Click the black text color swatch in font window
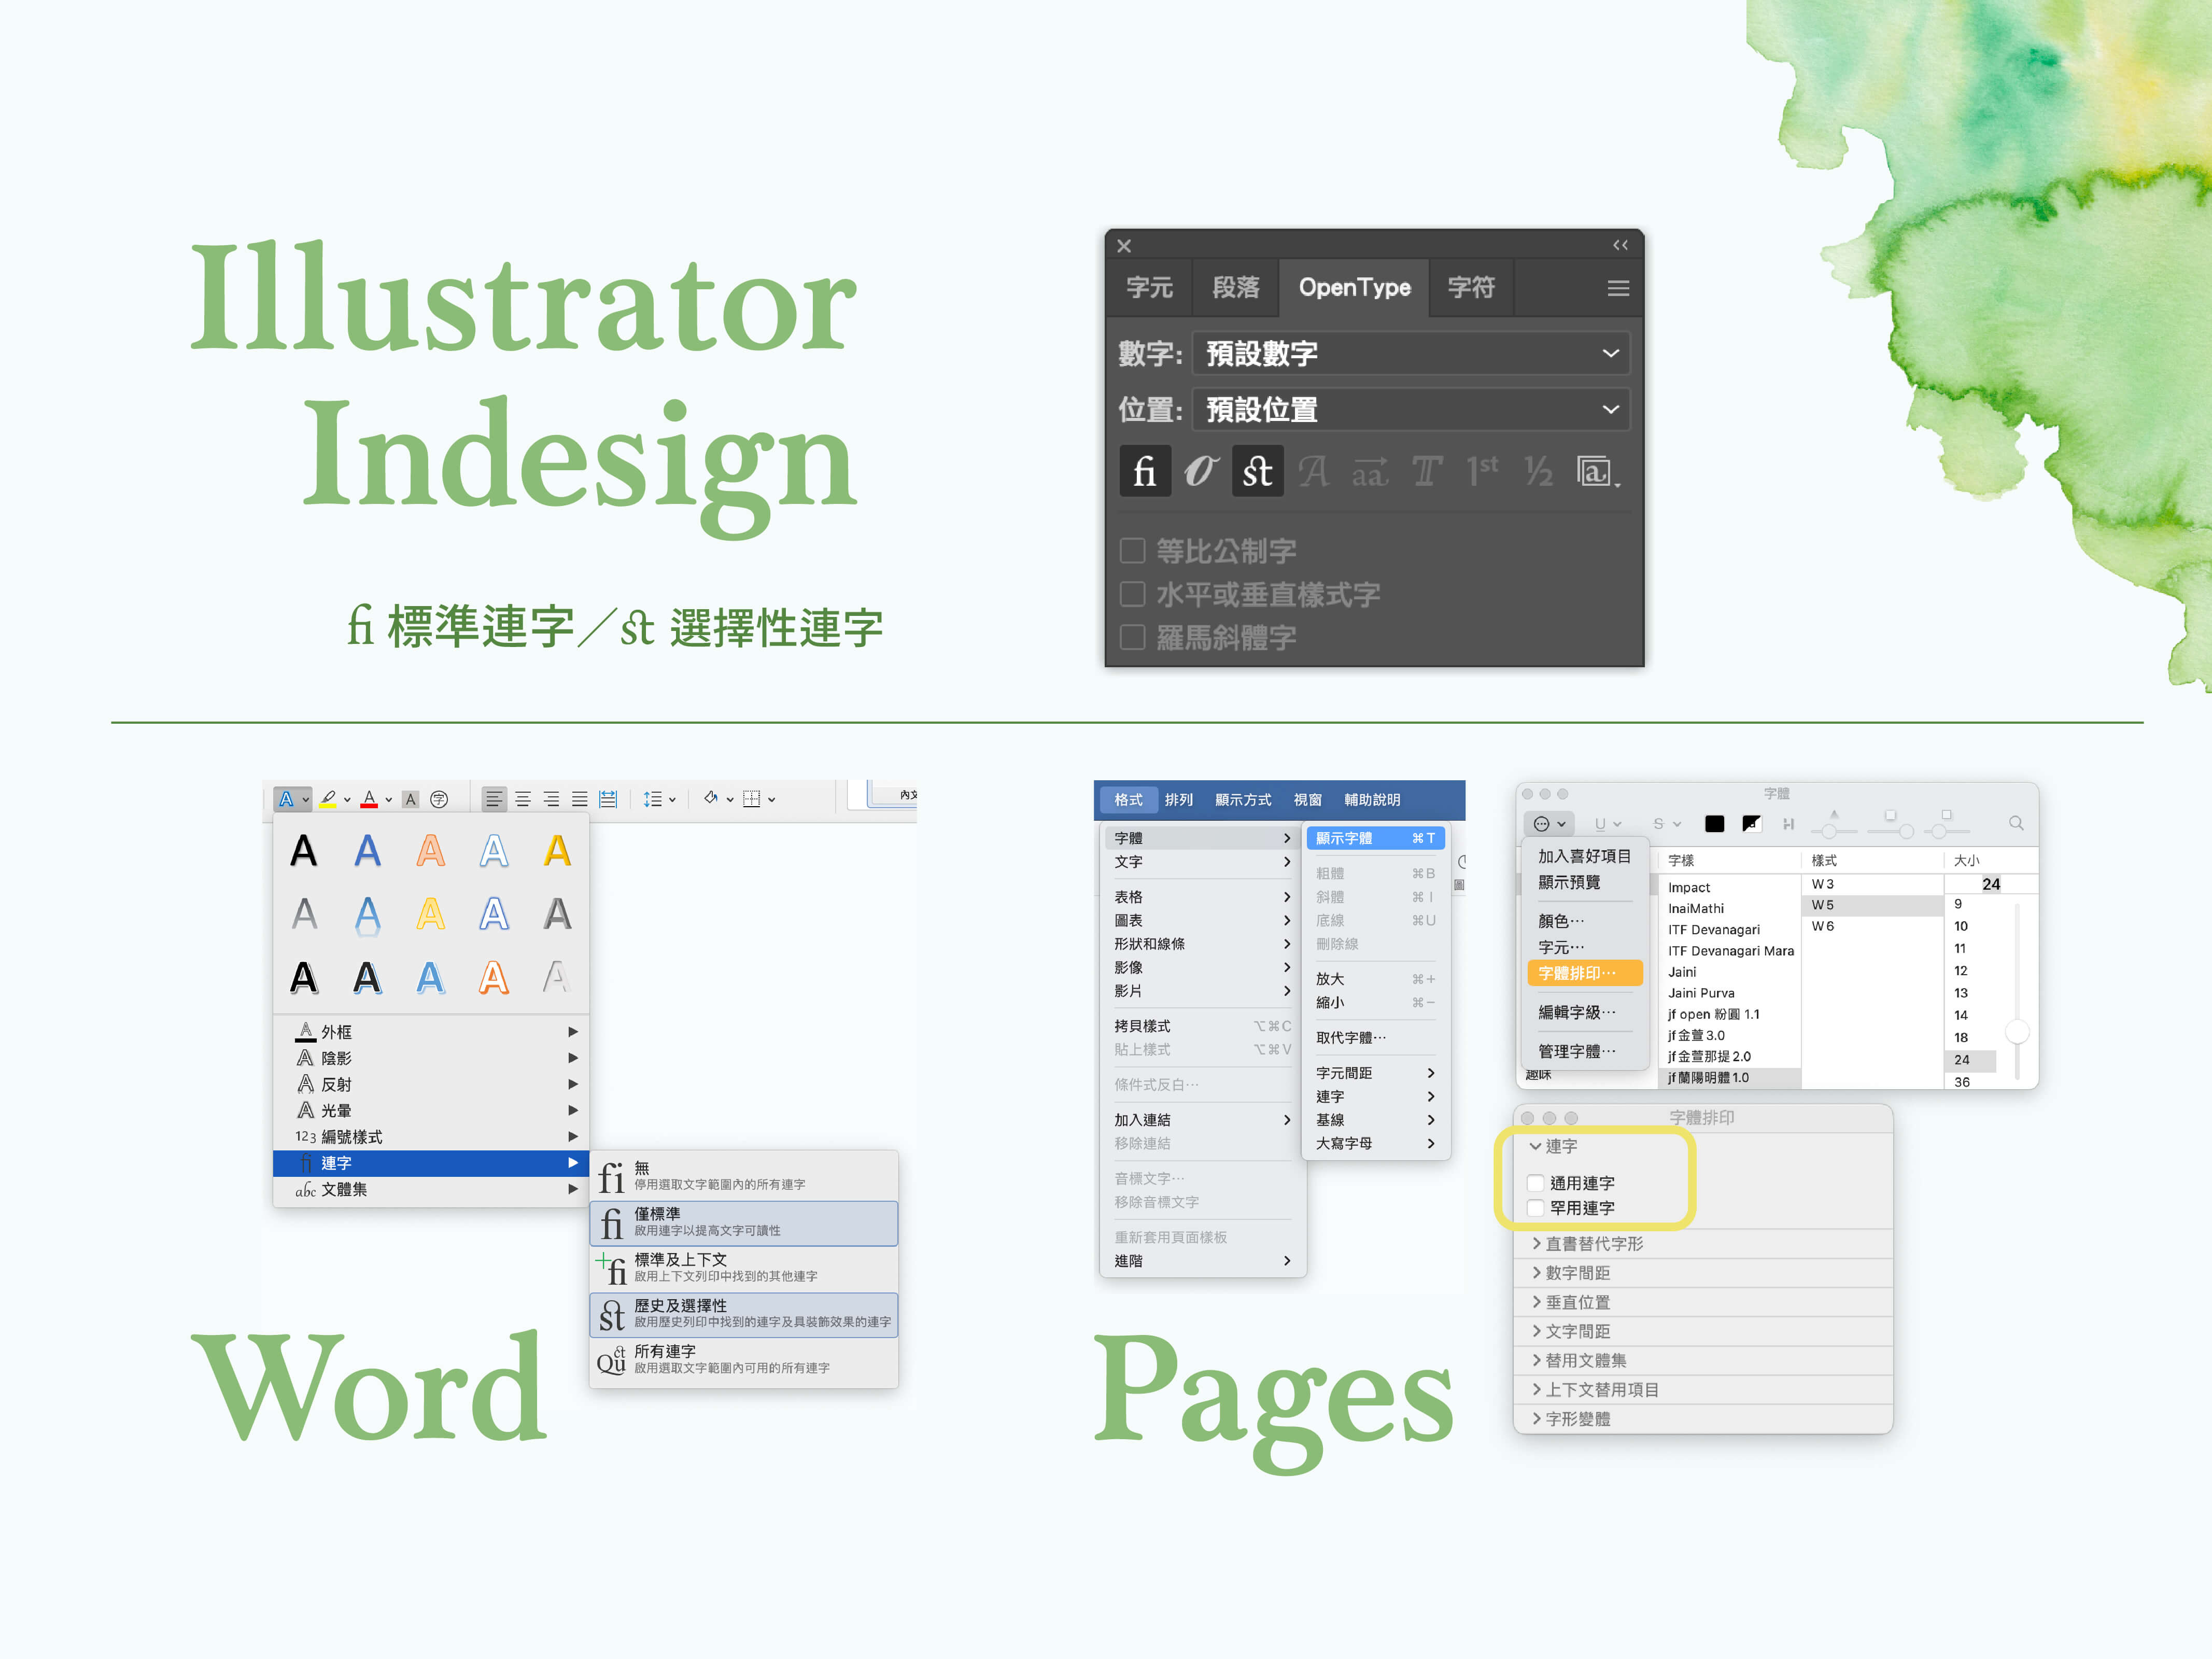 coord(1715,824)
